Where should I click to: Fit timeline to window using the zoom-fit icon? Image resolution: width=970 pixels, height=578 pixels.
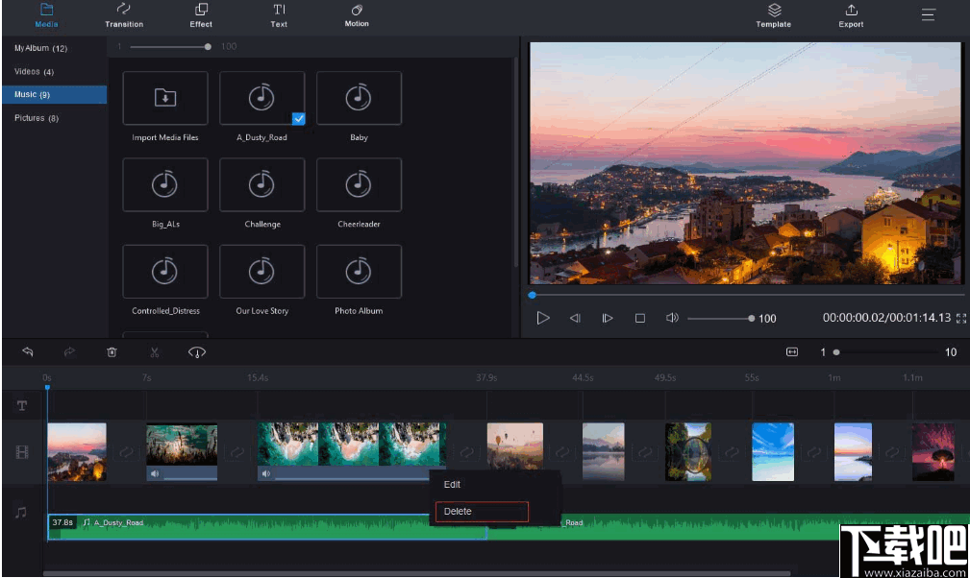[x=791, y=352]
